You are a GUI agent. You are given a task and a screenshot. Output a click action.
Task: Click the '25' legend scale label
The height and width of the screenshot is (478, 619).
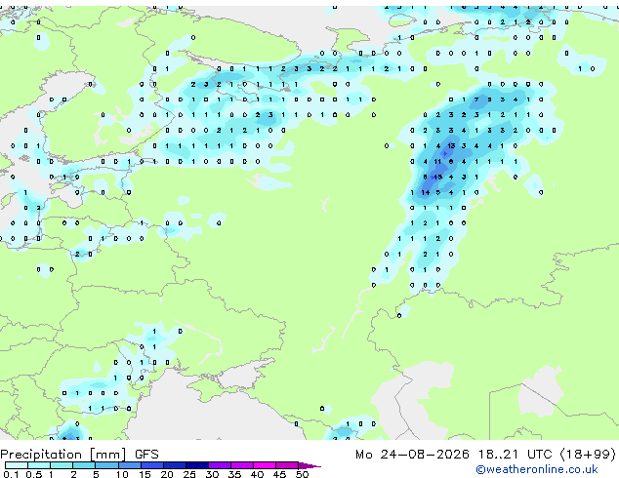coord(189,474)
